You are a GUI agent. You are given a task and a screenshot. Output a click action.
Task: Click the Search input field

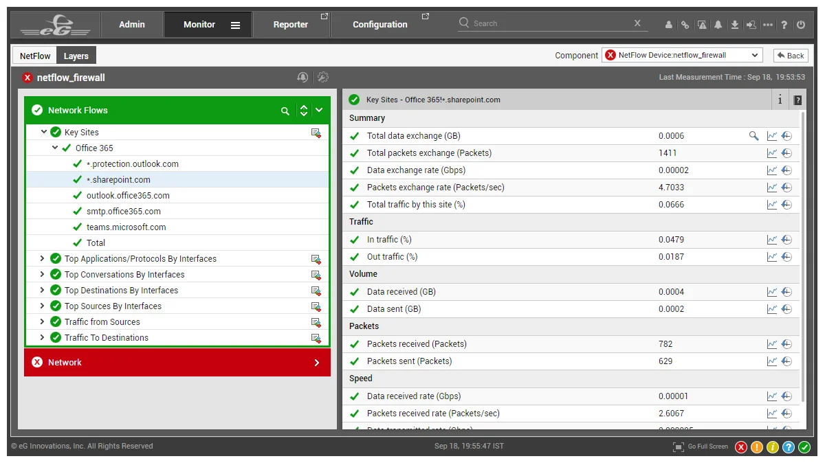(x=551, y=23)
